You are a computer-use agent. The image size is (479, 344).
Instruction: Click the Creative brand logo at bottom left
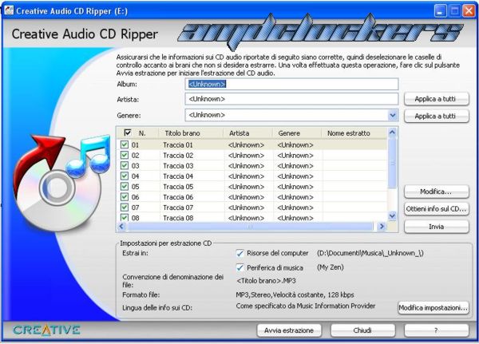point(46,330)
